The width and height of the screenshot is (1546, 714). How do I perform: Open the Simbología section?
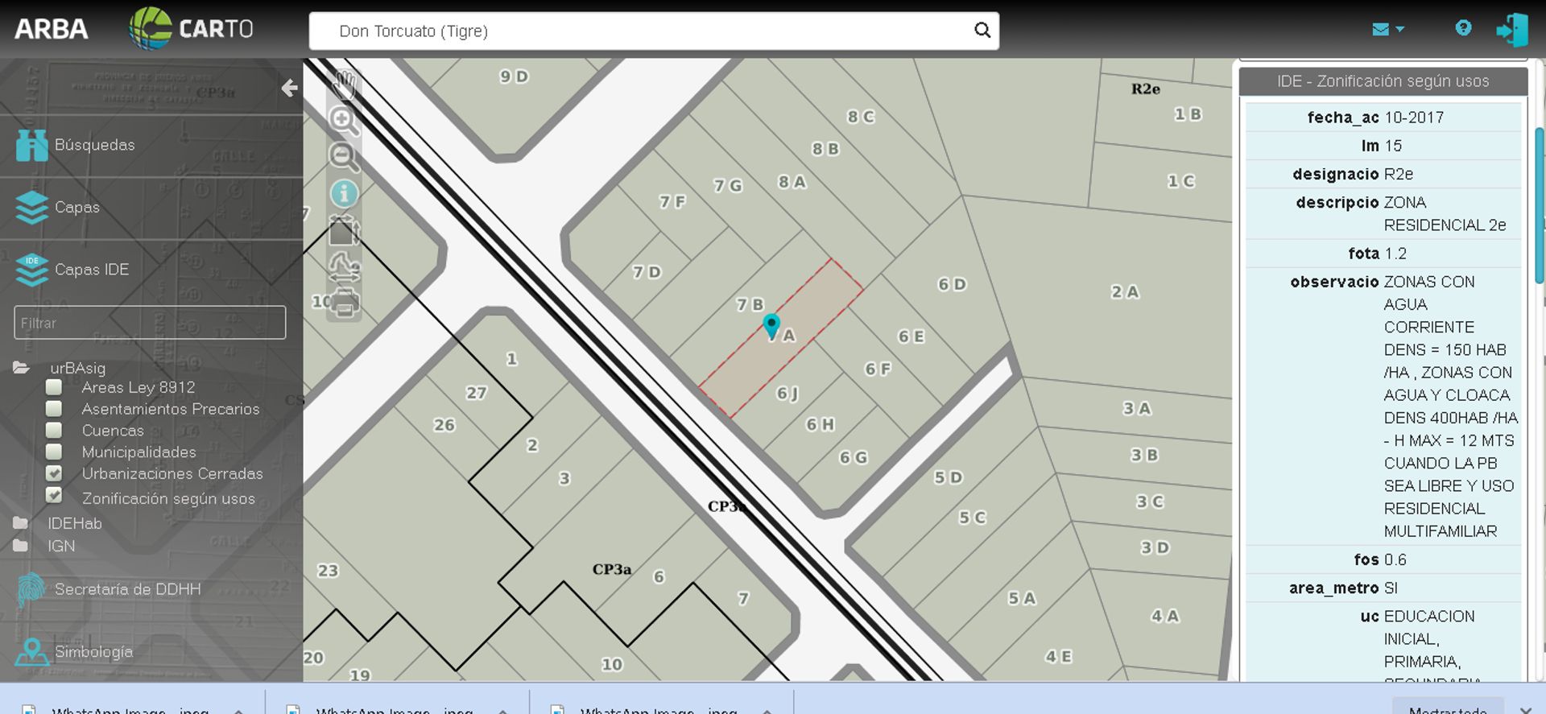93,651
